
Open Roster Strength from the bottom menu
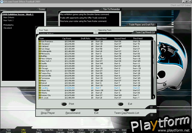(71, 131)
